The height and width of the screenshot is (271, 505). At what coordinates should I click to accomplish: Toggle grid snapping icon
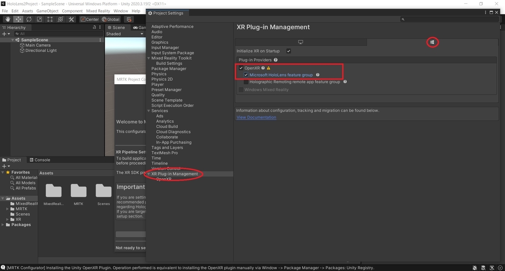point(129,19)
